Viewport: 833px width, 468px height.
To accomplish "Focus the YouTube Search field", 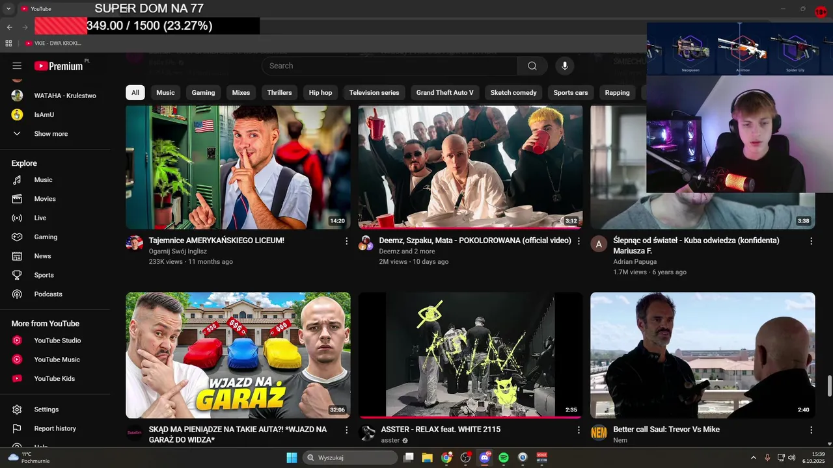I will click(389, 66).
